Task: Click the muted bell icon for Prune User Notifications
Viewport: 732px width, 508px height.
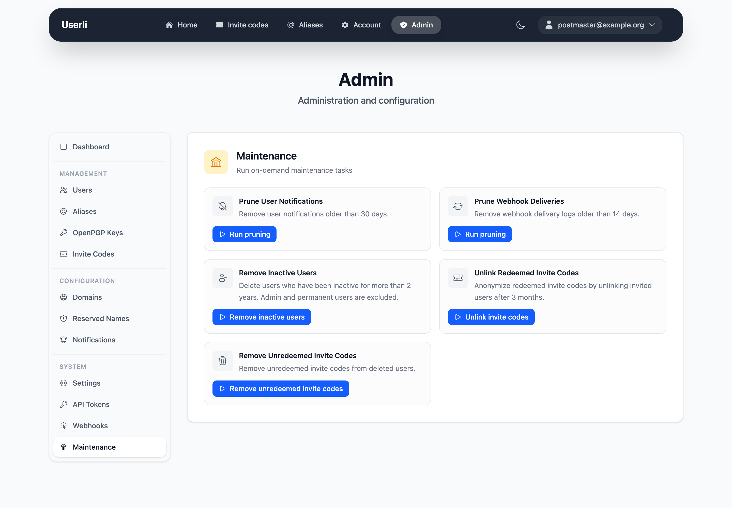Action: (223, 206)
